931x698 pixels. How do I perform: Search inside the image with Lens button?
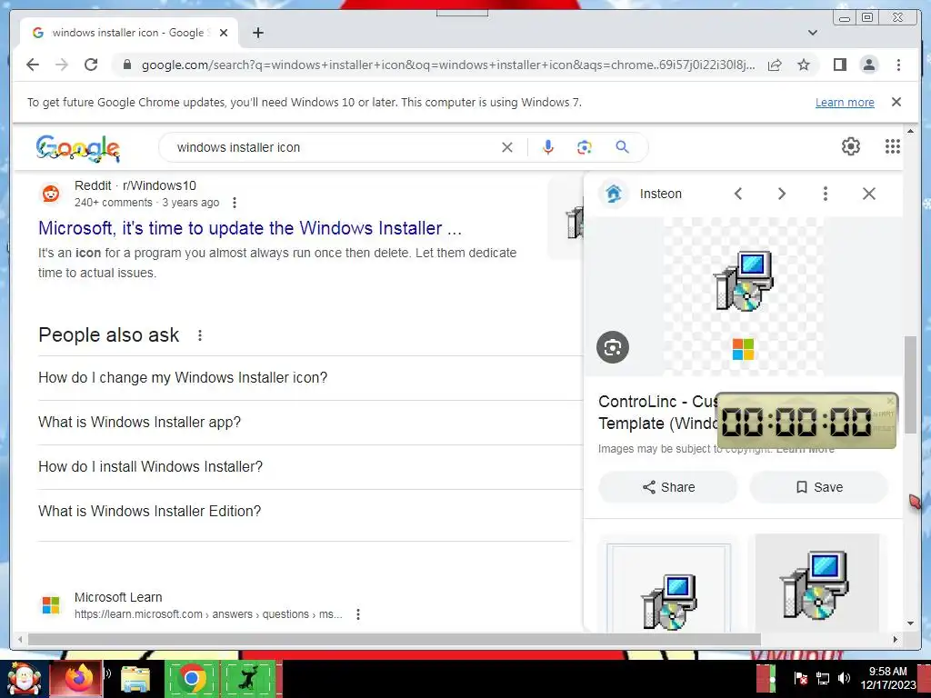(x=613, y=347)
